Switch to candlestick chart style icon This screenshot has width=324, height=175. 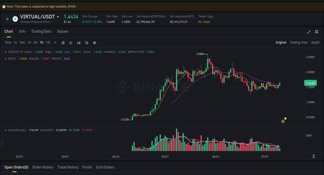[x=79, y=43]
